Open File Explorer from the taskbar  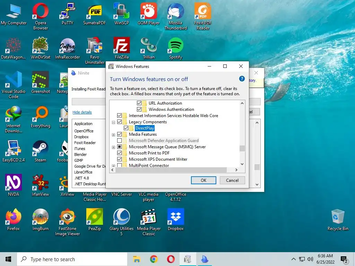pos(137,259)
